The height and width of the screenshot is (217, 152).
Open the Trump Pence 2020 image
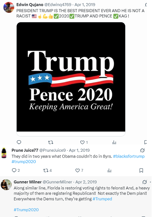[x=71, y=77]
